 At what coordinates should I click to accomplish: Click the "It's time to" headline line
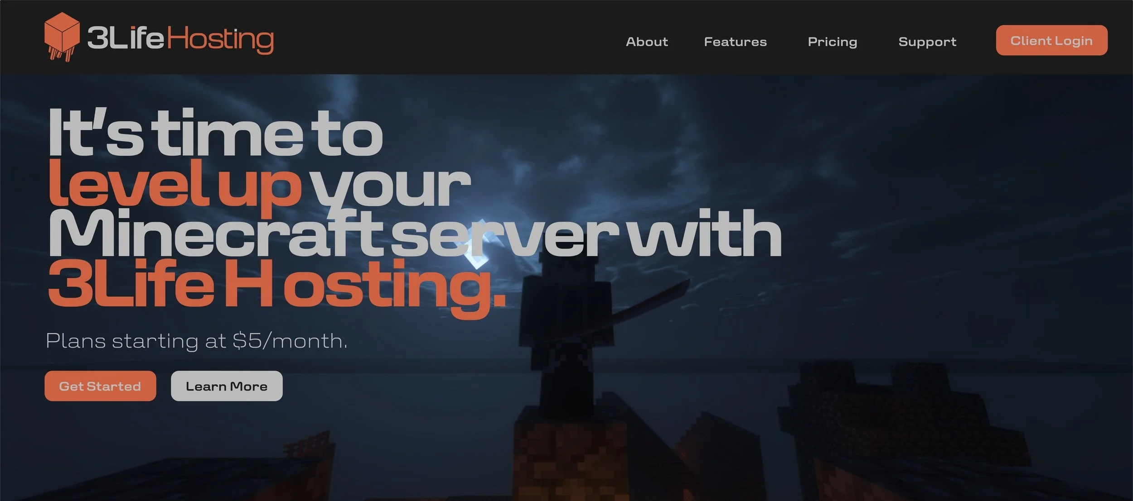pyautogui.click(x=216, y=134)
